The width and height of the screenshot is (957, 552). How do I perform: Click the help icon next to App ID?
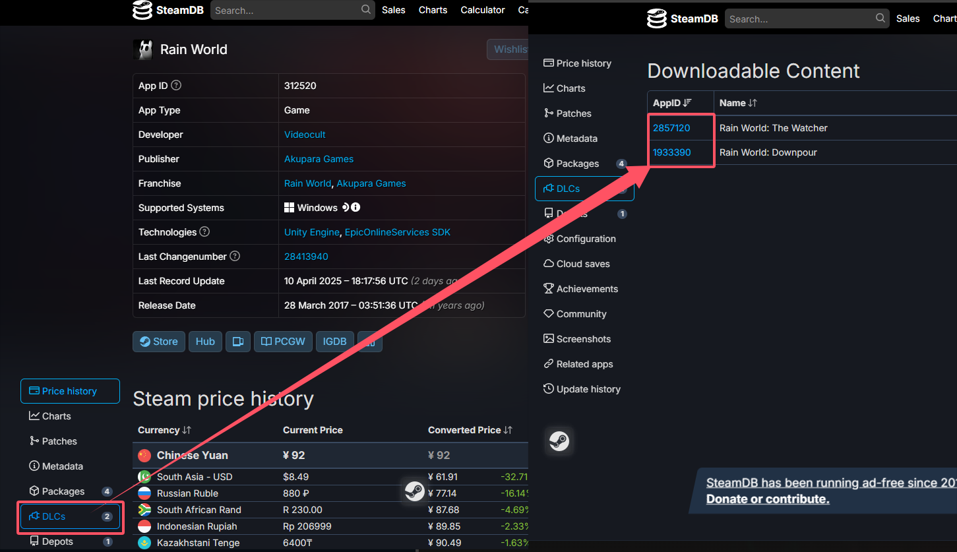tap(176, 86)
